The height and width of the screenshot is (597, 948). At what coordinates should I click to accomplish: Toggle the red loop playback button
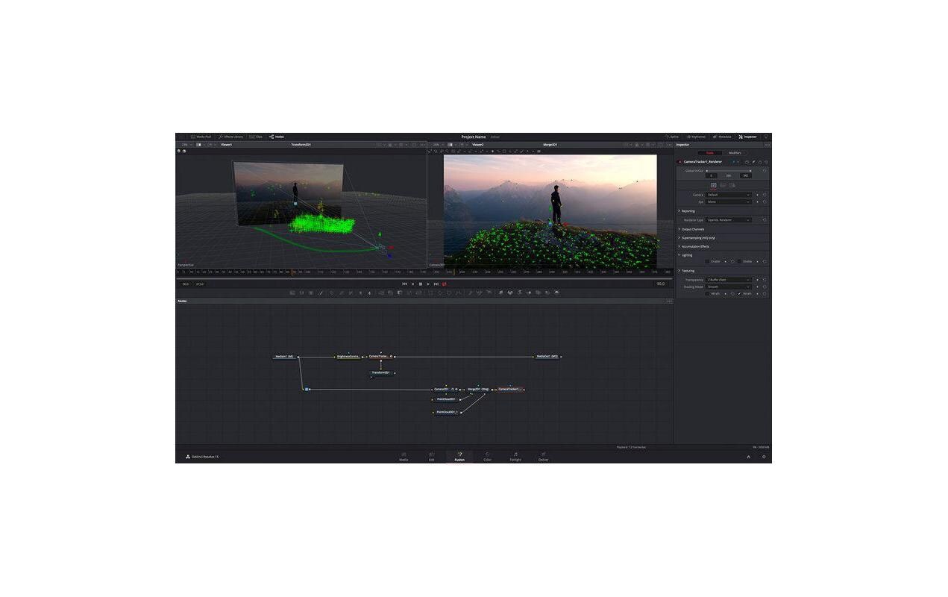point(445,284)
